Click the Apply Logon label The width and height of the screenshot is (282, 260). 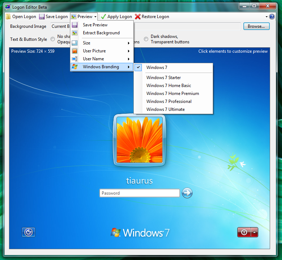(120, 17)
